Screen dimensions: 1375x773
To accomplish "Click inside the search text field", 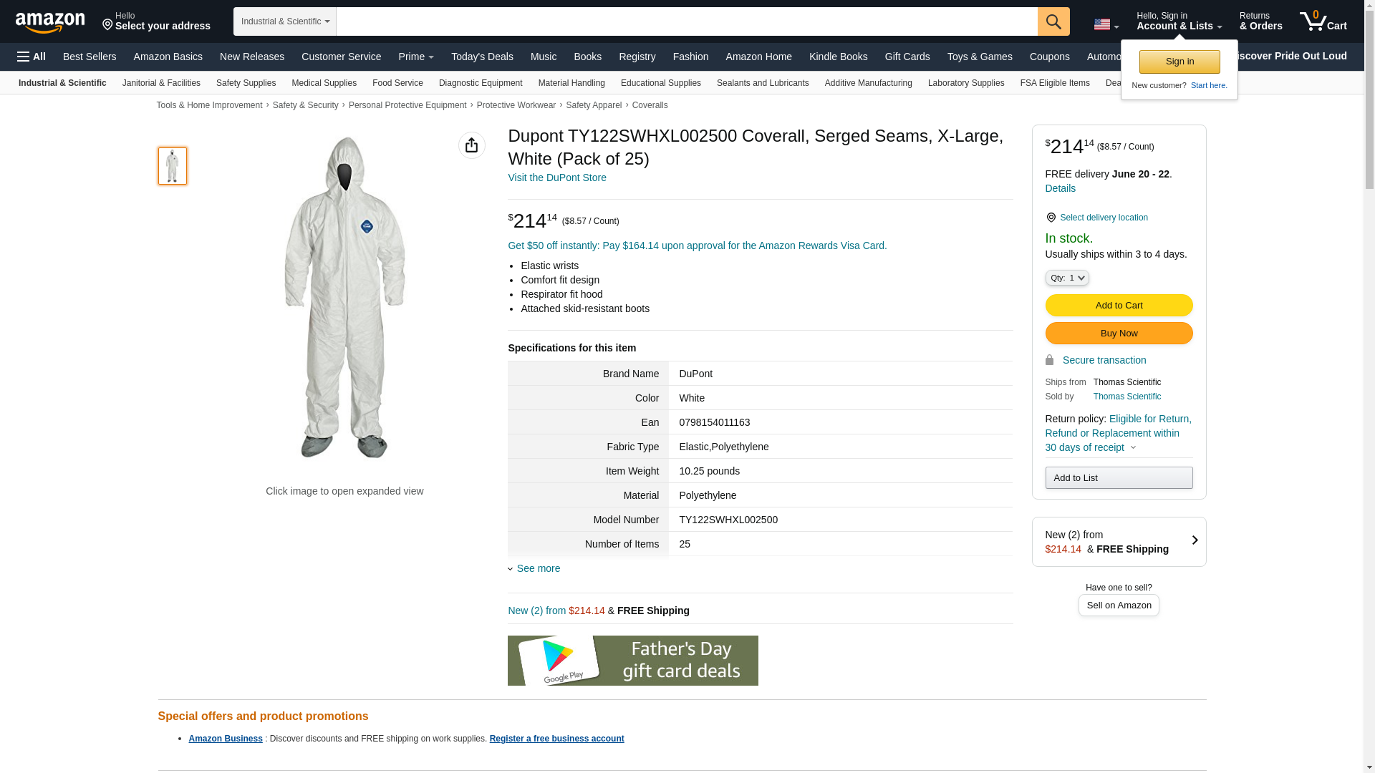I will [686, 21].
